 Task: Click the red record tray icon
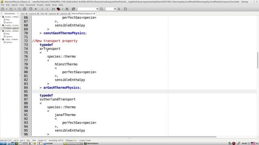pos(234,143)
